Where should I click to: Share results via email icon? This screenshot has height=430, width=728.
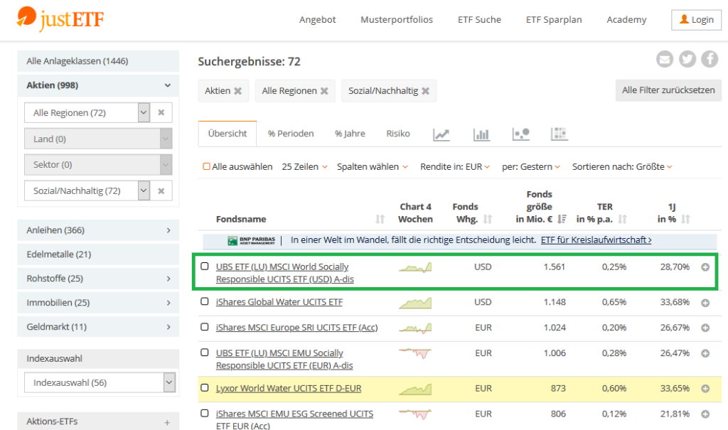pos(665,59)
